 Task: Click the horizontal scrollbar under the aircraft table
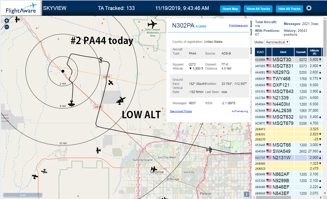tap(273, 197)
